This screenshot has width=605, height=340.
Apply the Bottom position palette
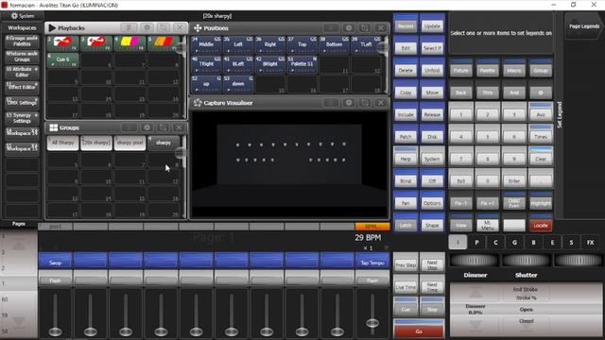pos(334,44)
